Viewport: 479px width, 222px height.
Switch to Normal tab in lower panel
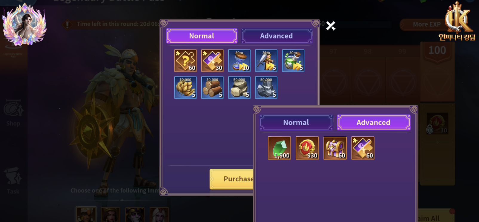coord(296,122)
